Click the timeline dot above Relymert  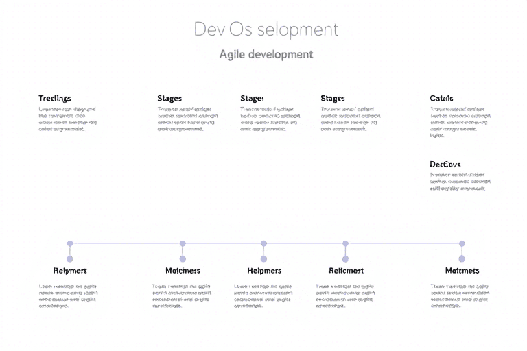coord(70,243)
